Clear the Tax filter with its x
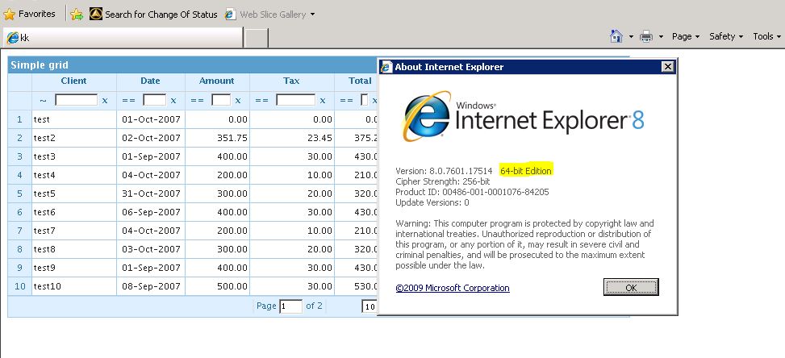785x358 pixels. (323, 101)
